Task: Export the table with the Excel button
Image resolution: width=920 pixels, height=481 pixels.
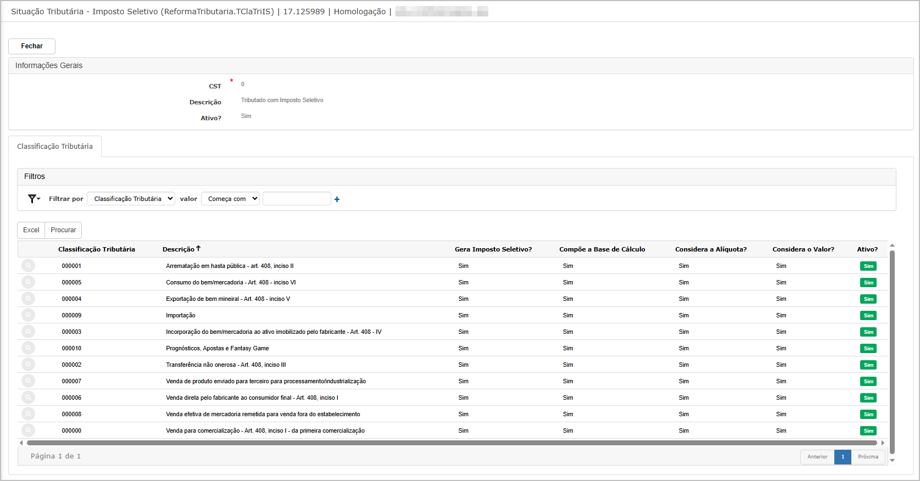Action: [x=31, y=230]
